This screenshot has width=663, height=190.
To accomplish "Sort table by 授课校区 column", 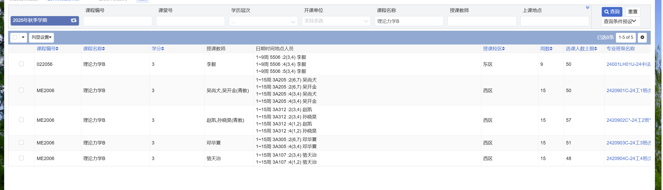I will [x=494, y=49].
